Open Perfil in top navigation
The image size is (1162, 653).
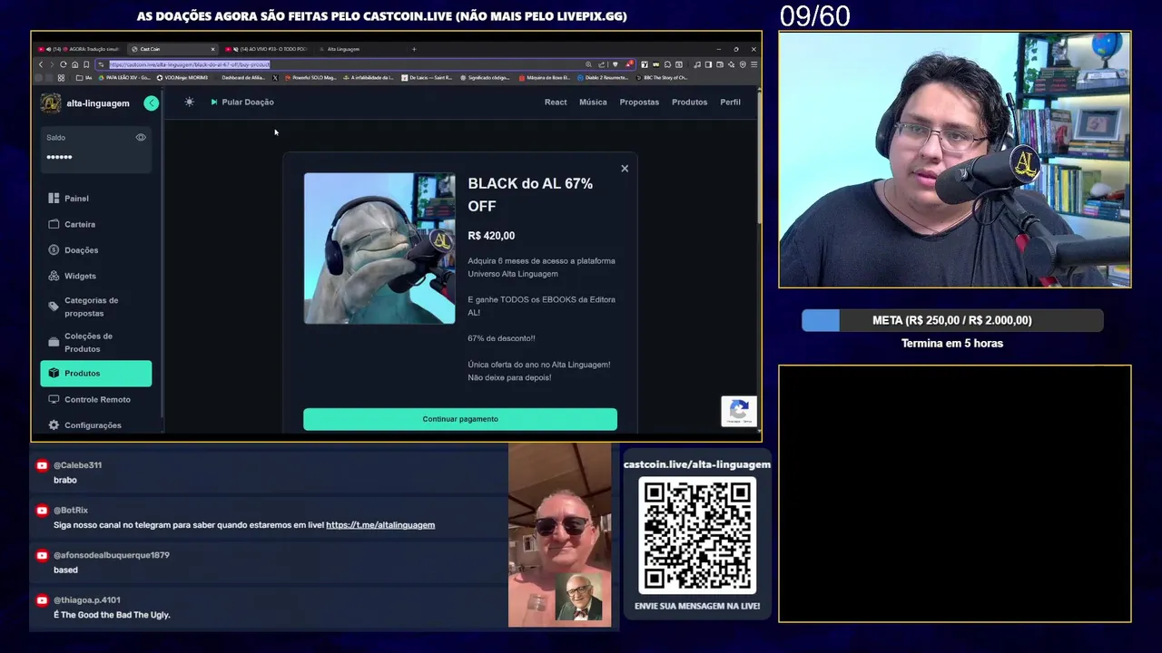click(730, 102)
